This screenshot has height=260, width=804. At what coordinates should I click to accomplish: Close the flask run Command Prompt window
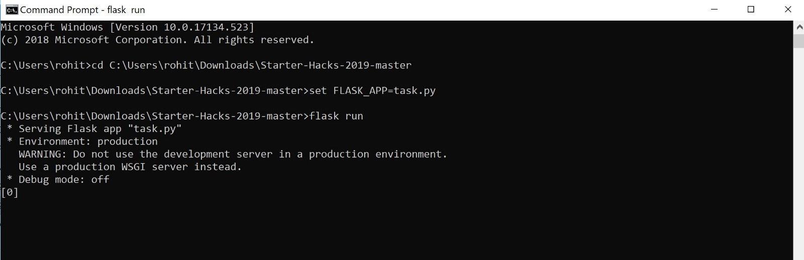(787, 10)
